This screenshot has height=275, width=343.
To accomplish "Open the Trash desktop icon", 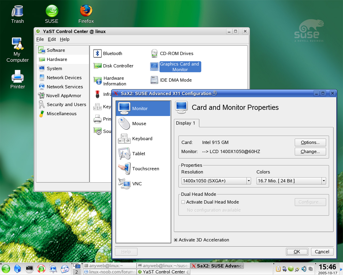I will 17,15.
